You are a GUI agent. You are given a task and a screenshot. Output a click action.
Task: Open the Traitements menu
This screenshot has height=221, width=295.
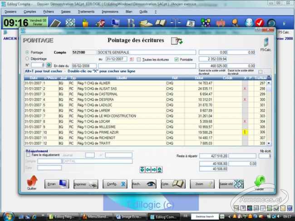point(86,11)
